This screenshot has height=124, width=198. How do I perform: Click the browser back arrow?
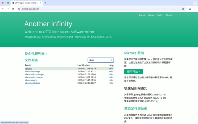point(3,9)
